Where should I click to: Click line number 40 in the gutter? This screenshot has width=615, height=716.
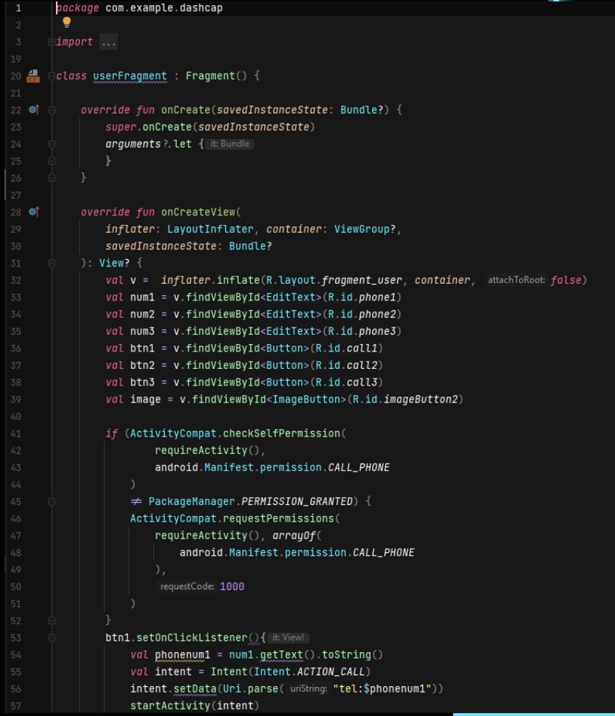pos(16,416)
